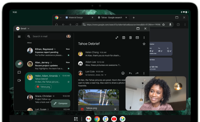The height and width of the screenshot is (122, 200).
Task: Open the Alan, Jerrery recent project updates email
Action: point(49,65)
